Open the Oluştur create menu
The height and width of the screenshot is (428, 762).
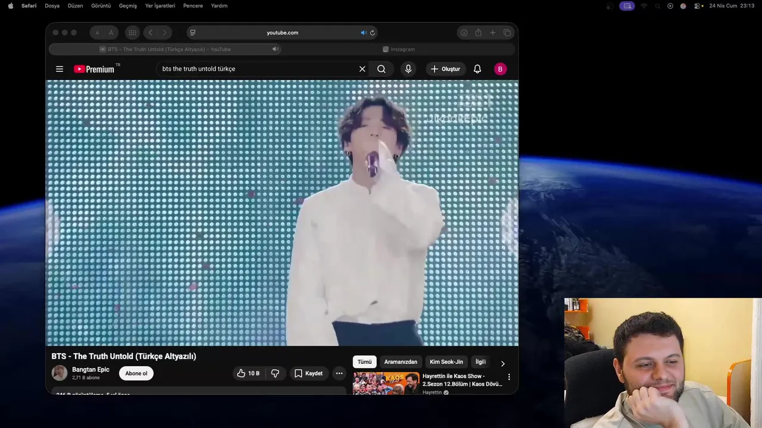[x=445, y=69]
